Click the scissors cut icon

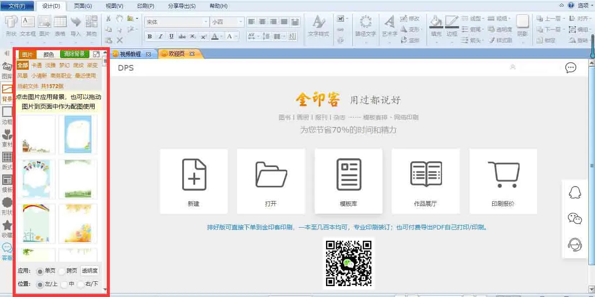tap(109, 19)
